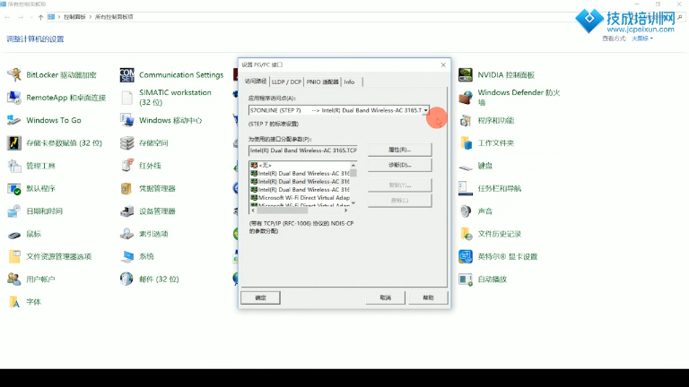
Task: Open 红外线 icon
Action: click(x=127, y=166)
